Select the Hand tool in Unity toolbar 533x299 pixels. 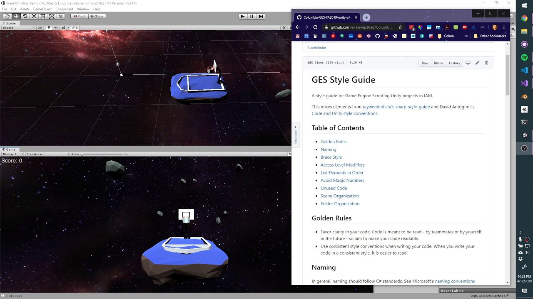tap(7, 16)
